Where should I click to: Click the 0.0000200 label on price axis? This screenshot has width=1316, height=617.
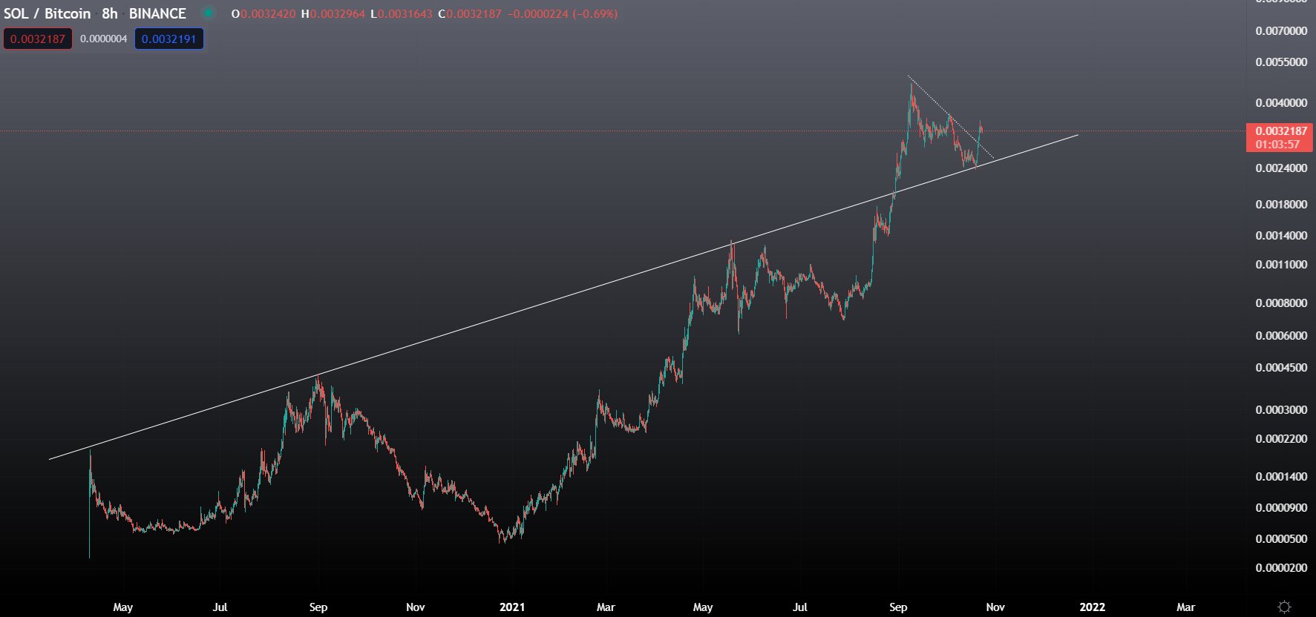pyautogui.click(x=1281, y=567)
